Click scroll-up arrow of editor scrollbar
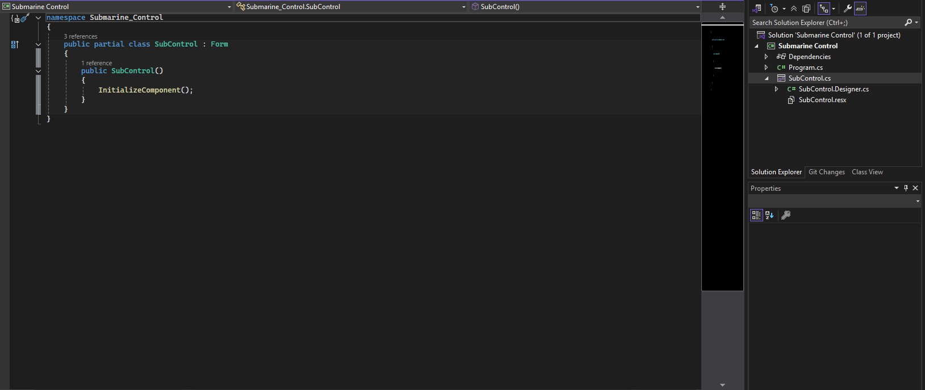 click(x=722, y=18)
